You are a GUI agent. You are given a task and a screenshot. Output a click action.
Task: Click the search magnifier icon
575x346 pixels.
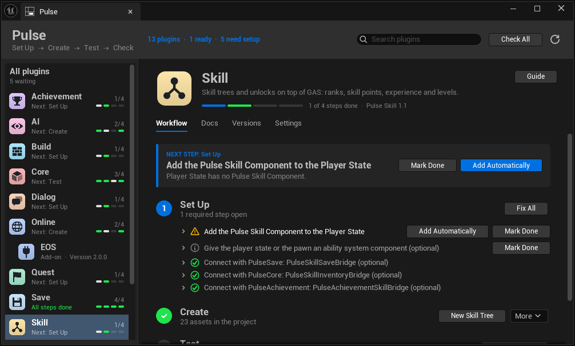364,39
